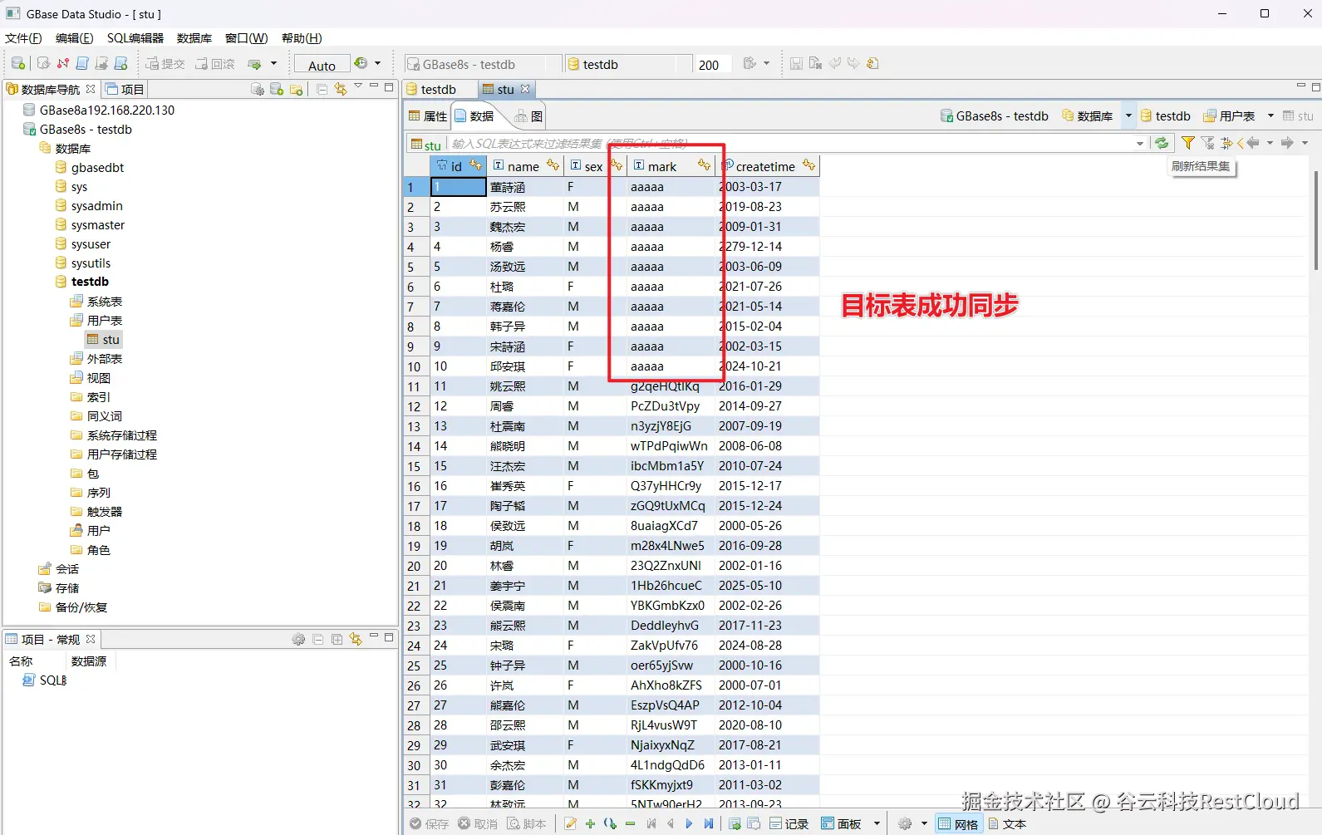Screen dimensions: 1322x835
Task: Click sort icon on name column header
Action: coord(553,165)
